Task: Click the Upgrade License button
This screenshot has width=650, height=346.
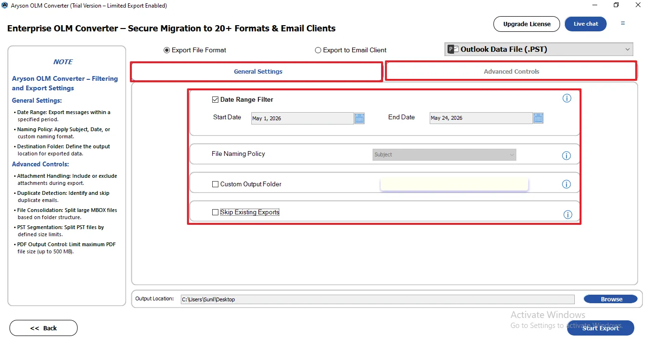Action: tap(527, 24)
